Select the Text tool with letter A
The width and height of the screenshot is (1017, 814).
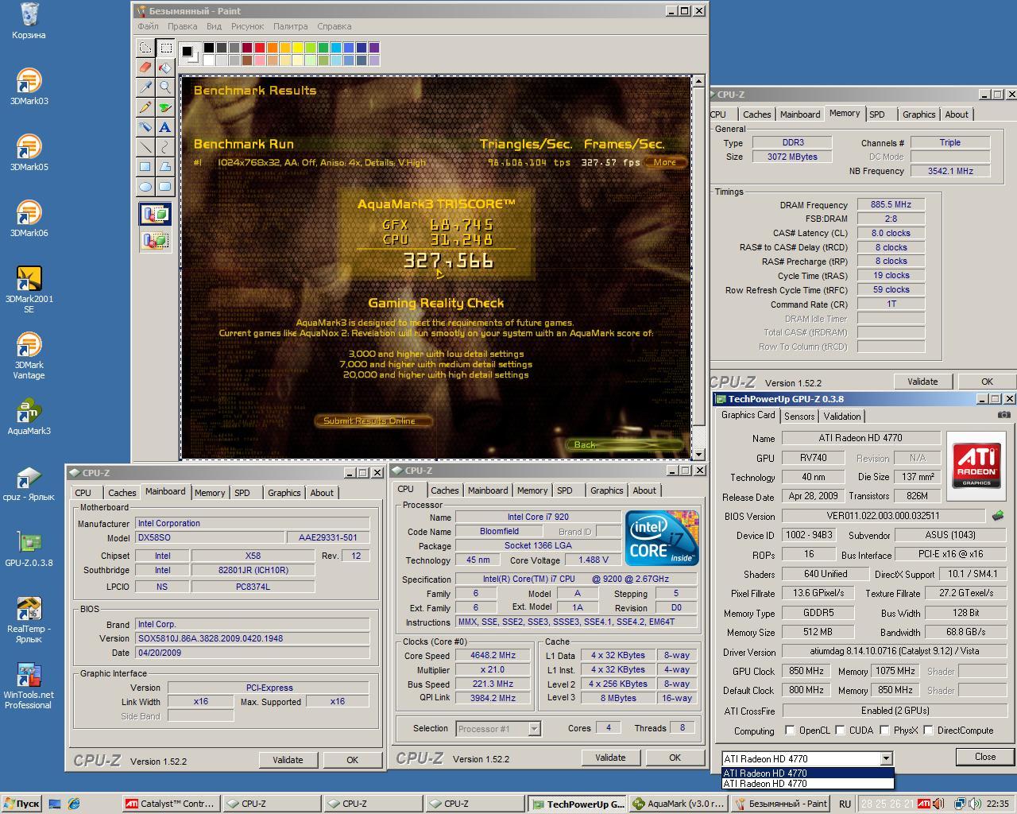(x=165, y=127)
